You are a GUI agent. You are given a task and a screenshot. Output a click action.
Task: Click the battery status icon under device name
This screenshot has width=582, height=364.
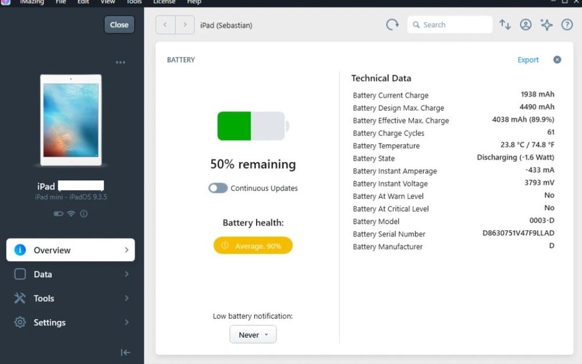(58, 213)
